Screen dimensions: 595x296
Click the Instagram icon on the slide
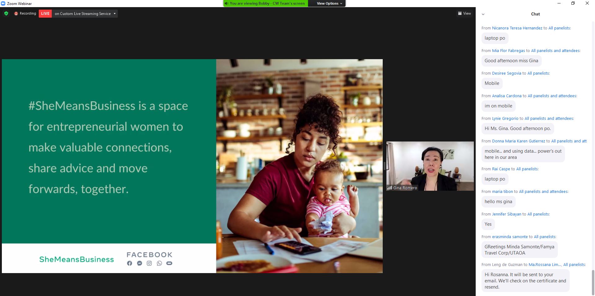click(x=149, y=263)
